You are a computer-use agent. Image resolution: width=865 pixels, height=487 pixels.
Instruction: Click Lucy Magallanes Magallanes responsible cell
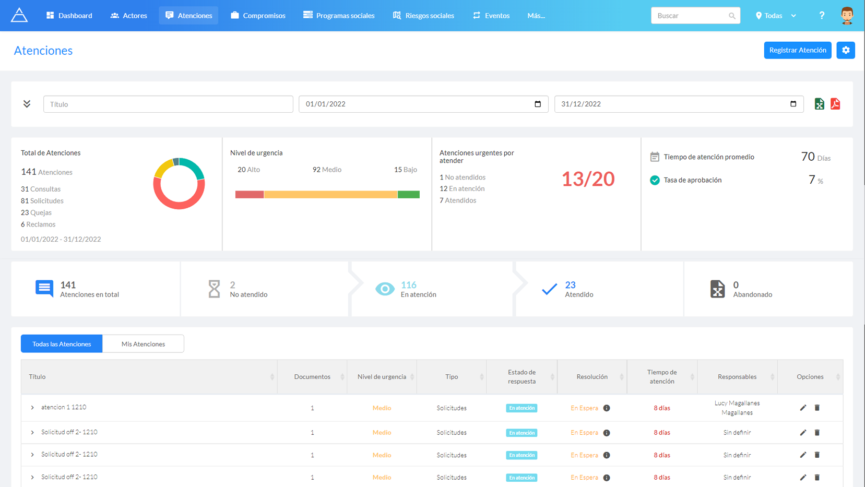[737, 408]
